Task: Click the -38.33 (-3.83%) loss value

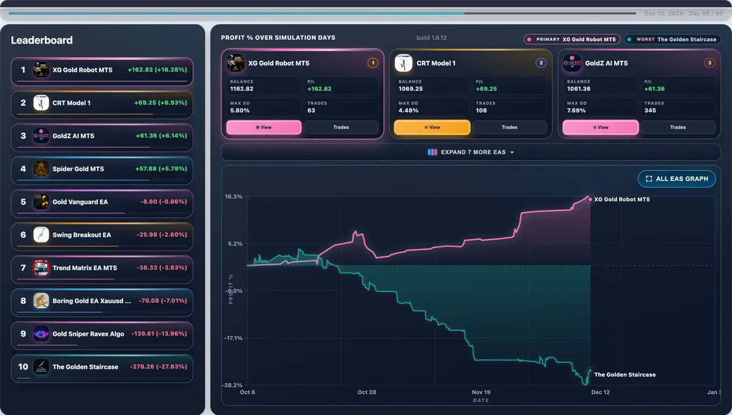Action: 162,268
